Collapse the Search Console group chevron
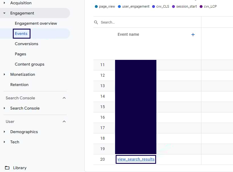 (64, 98)
